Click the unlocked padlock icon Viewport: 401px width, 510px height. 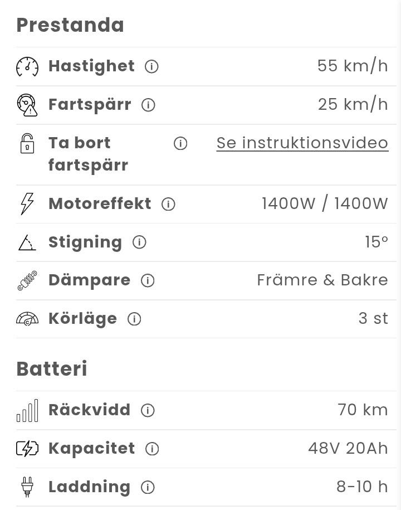(27, 144)
